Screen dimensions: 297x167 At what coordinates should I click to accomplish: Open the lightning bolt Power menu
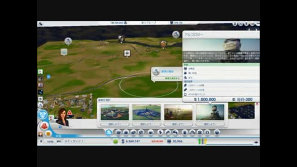[x=160, y=132]
